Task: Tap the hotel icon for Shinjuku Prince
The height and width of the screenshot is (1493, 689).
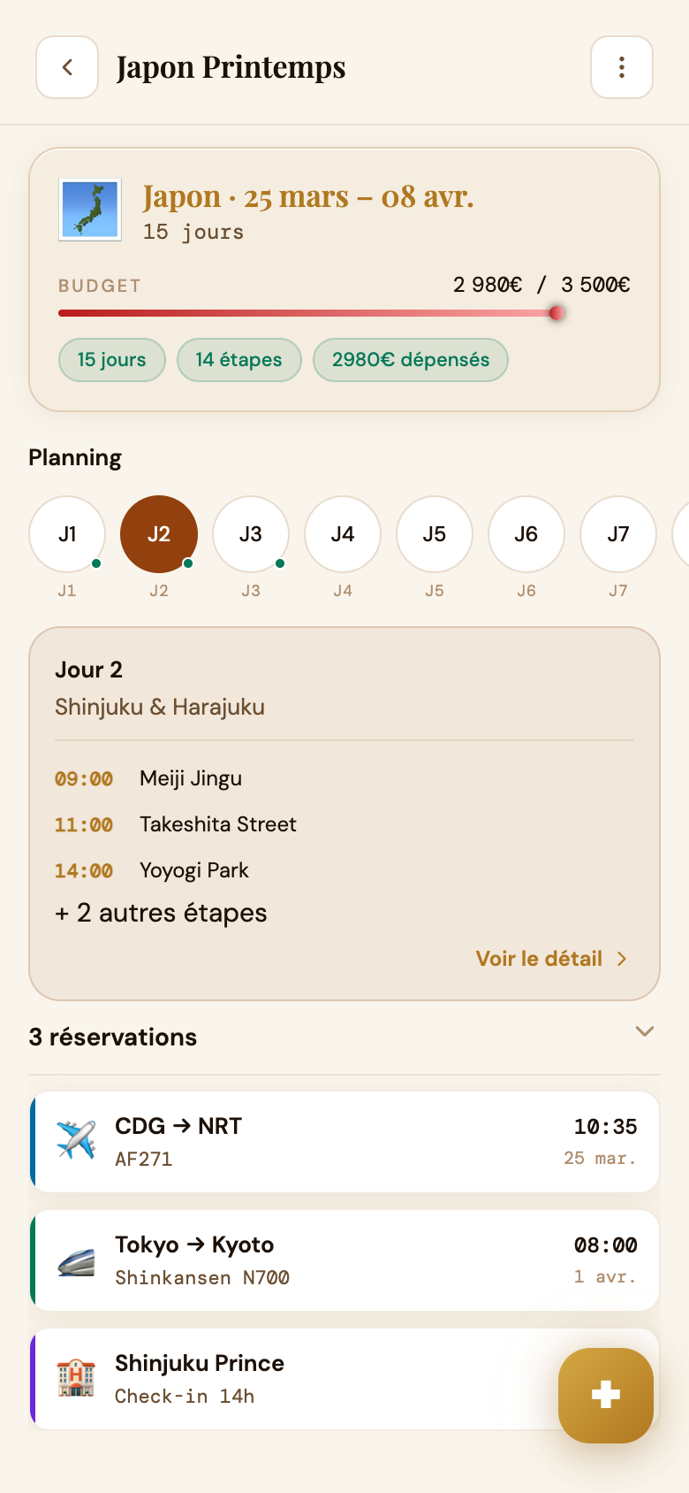Action: pos(76,1378)
